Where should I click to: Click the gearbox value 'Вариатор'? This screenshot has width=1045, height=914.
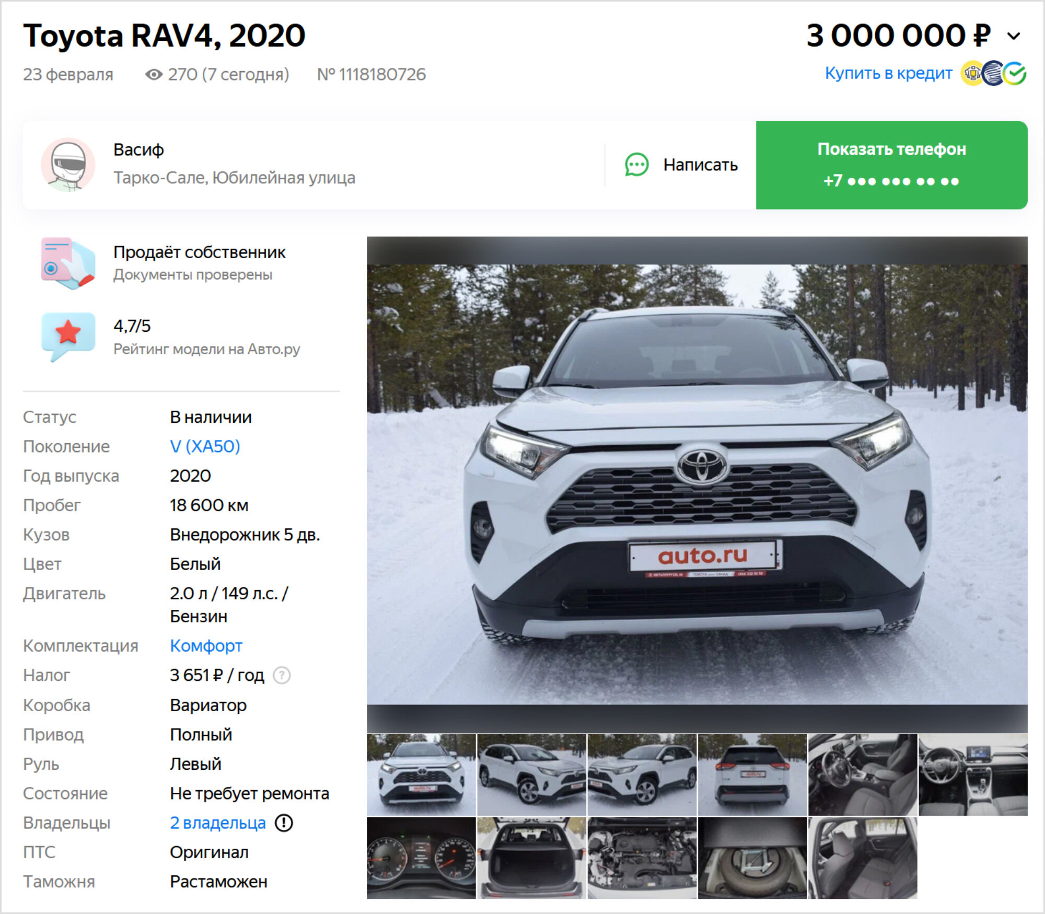[208, 705]
